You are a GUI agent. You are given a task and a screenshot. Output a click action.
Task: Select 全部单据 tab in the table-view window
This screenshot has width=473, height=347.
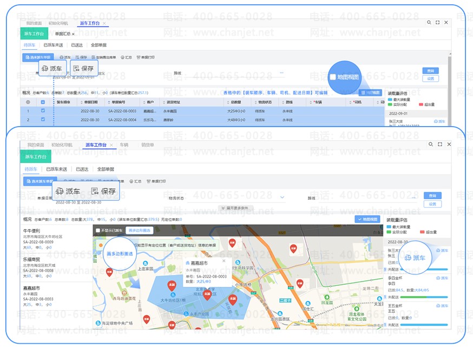(98, 45)
